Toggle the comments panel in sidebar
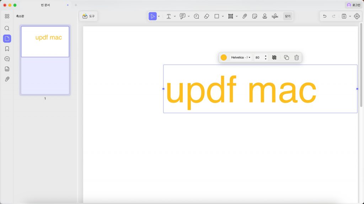364x204 pixels. click(7, 59)
